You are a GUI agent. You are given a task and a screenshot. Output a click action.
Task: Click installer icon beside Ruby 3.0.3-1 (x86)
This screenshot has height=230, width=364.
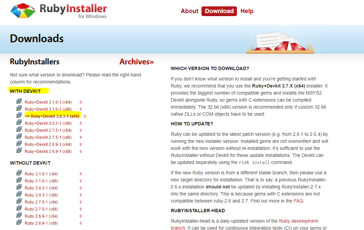pyautogui.click(x=19, y=194)
